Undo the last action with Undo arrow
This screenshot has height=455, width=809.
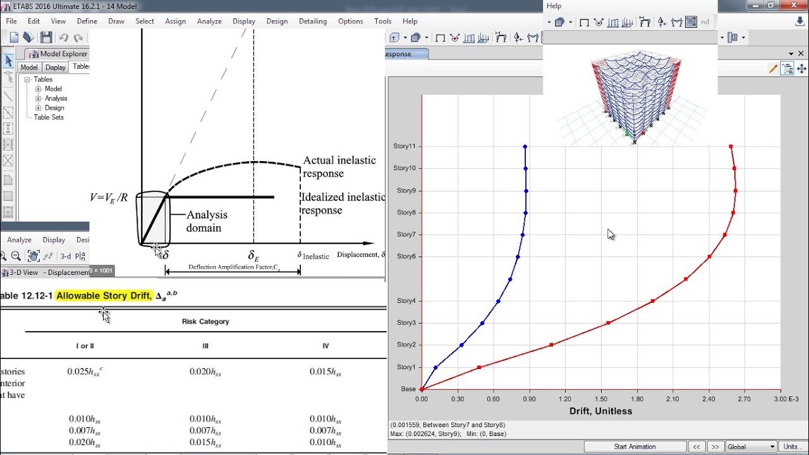(64, 38)
